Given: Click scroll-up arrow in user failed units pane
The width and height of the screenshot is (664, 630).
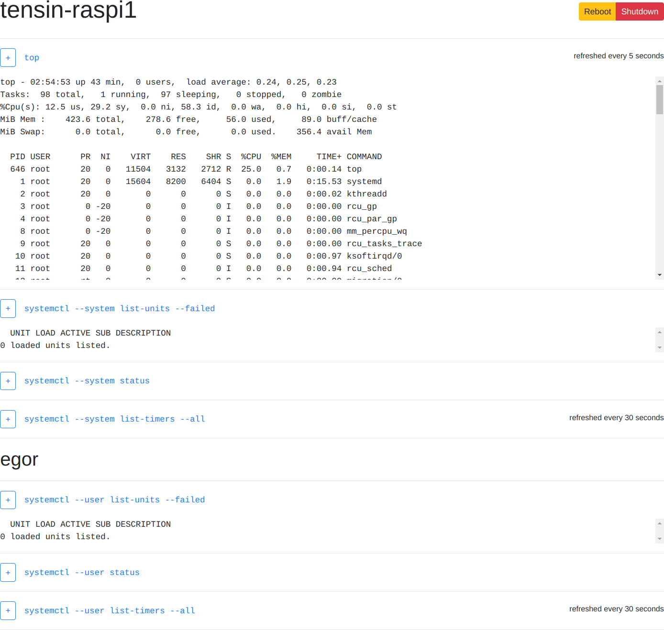Looking at the screenshot, I should click(660, 523).
